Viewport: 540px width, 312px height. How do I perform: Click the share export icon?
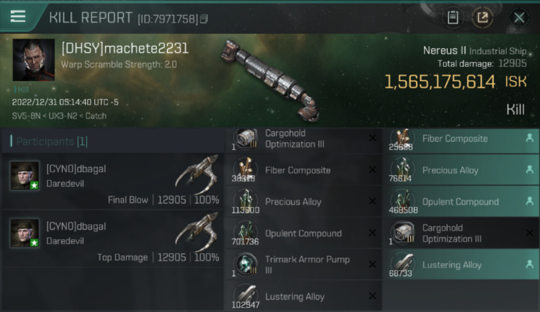click(482, 18)
